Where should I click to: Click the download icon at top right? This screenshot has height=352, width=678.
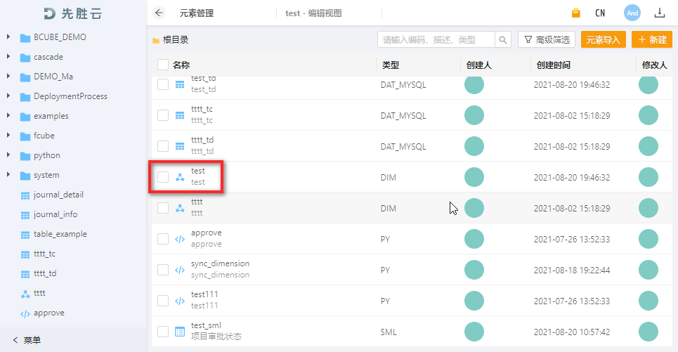(x=659, y=13)
